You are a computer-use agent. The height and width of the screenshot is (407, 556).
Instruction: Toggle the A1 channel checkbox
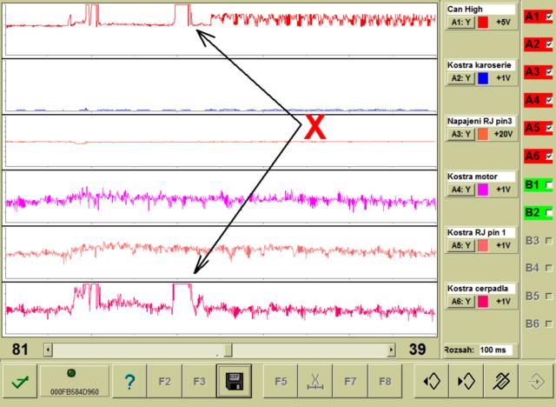pos(549,17)
